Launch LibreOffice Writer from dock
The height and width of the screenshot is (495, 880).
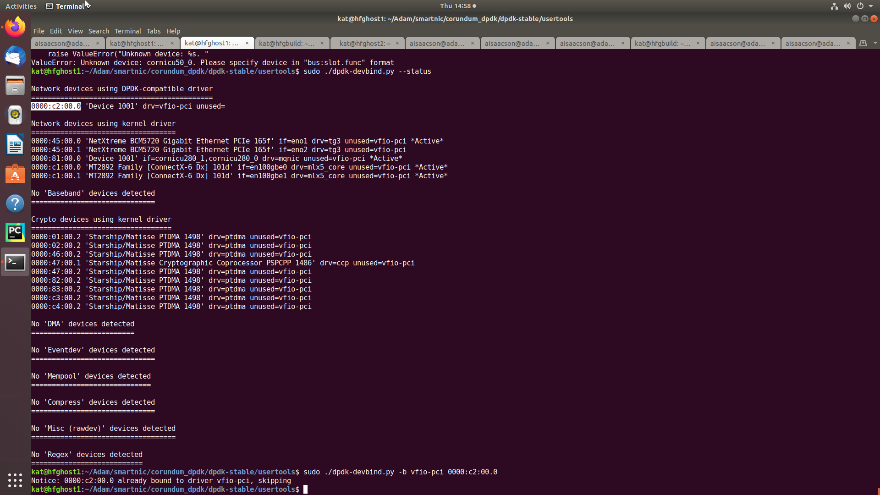coord(15,145)
